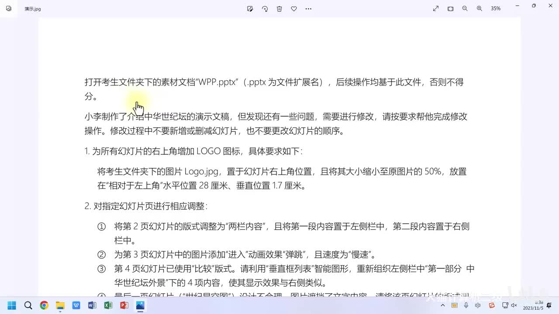Click the microphone tray icon
Viewport: 559px width, 314px height.
[x=466, y=305]
